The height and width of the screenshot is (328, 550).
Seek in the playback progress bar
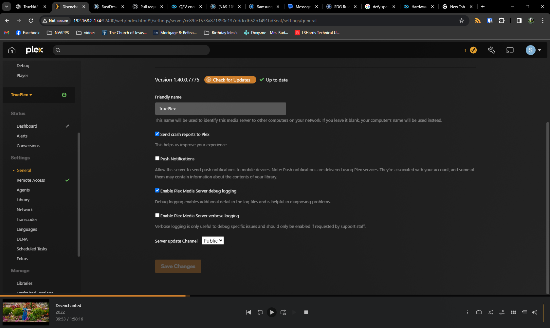pyautogui.click(x=275, y=296)
